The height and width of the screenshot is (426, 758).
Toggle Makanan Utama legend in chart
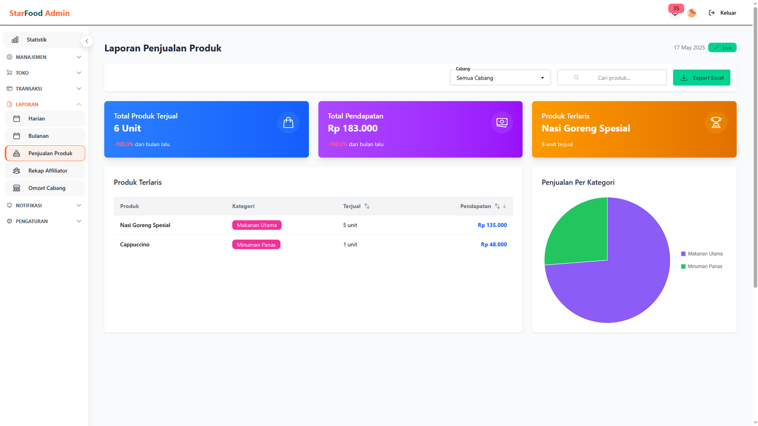pyautogui.click(x=702, y=254)
